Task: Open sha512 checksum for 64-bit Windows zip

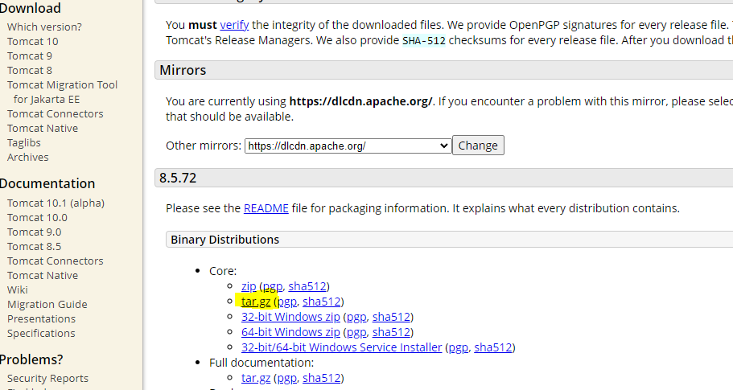Action: coord(391,332)
